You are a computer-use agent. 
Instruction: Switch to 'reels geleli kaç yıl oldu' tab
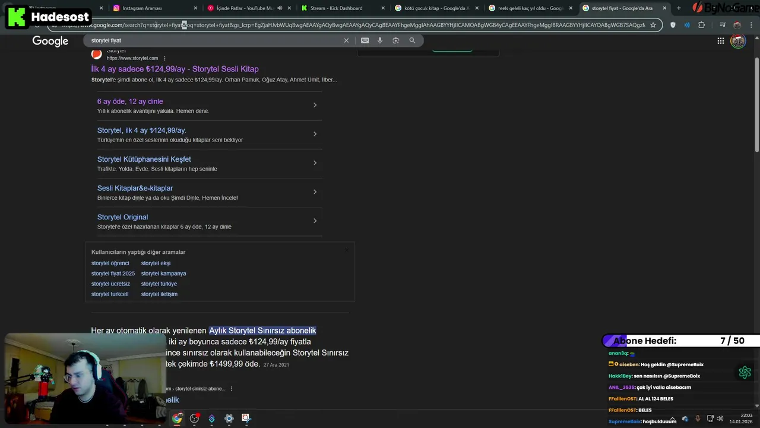pos(530,8)
